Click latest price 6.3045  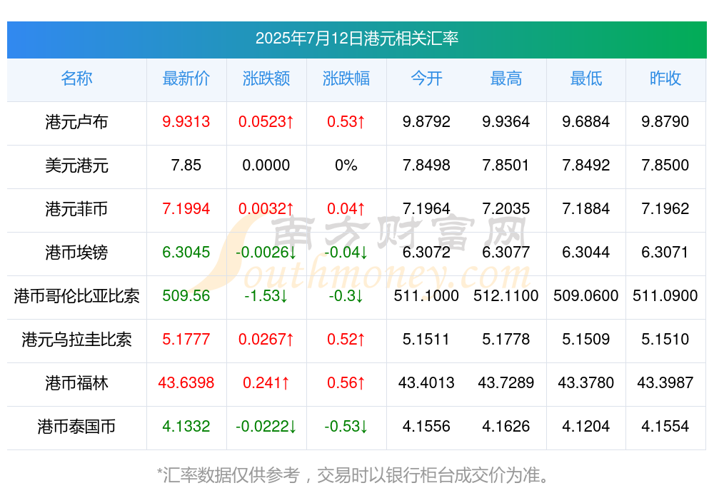pyautogui.click(x=186, y=252)
